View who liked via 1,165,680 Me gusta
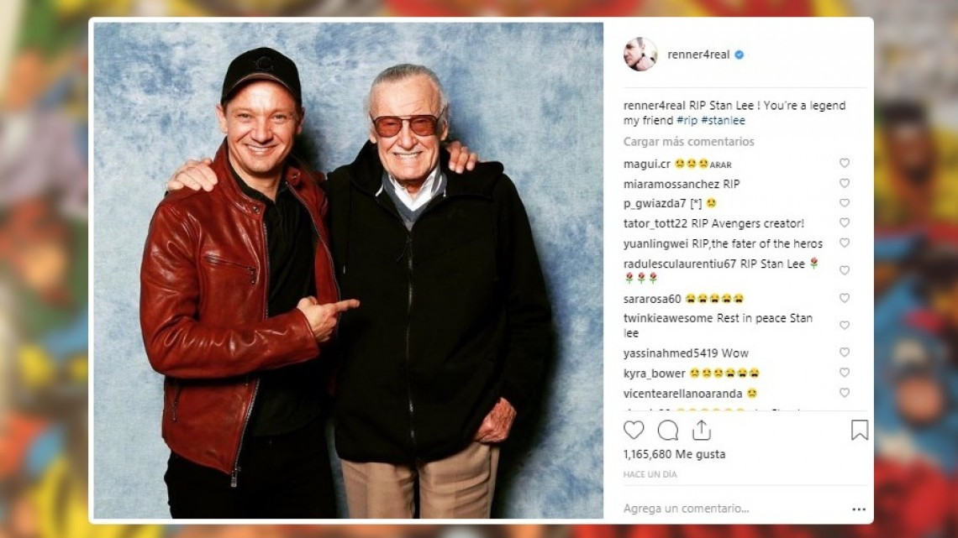 click(675, 453)
